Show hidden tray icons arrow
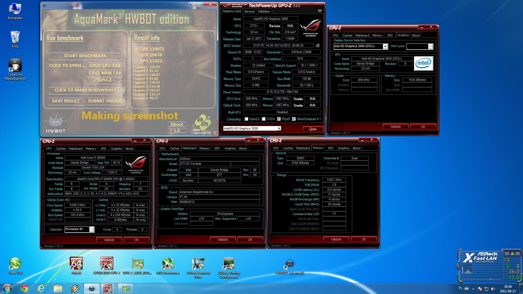The image size is (523, 294). point(473,289)
